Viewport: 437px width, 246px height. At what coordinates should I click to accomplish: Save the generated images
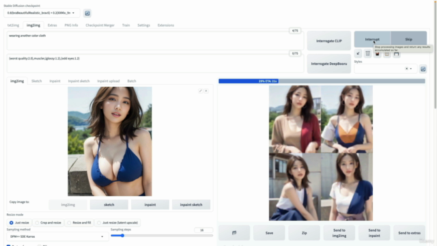[269, 232]
